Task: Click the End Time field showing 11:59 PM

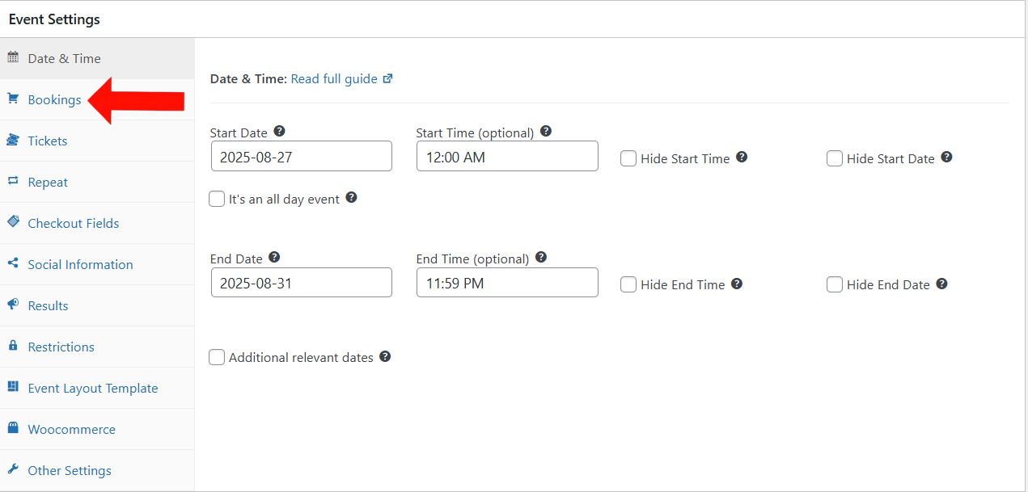Action: point(508,282)
